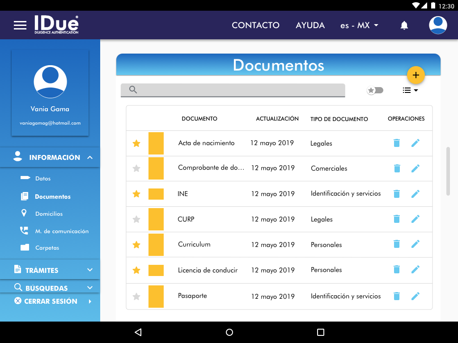Toggle the favorites-only filter switch
Image resolution: width=458 pixels, height=343 pixels.
(375, 90)
